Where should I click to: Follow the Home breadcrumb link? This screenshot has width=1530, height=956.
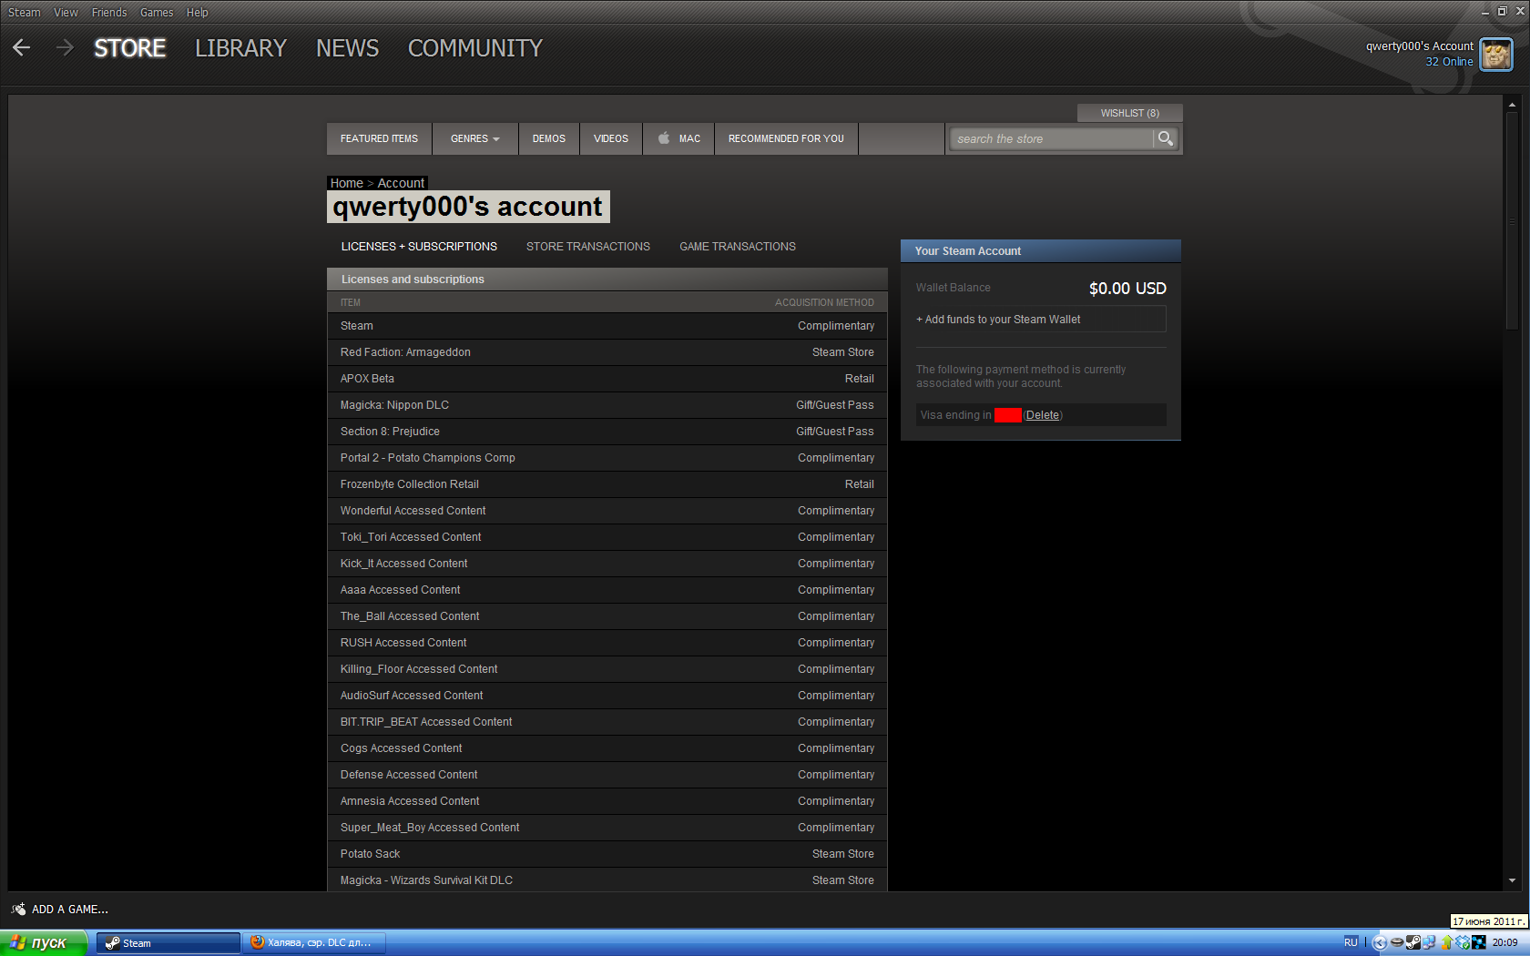pyautogui.click(x=346, y=183)
